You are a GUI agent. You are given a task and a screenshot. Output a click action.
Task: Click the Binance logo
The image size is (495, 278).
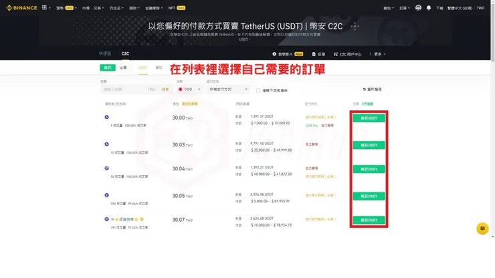21,8
